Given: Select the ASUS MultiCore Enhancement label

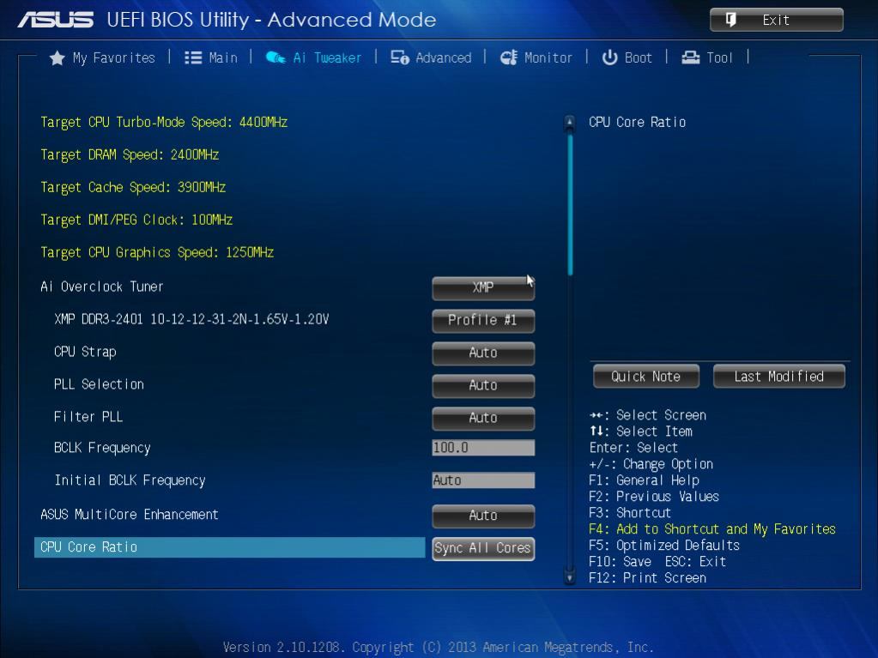Looking at the screenshot, I should (x=130, y=514).
